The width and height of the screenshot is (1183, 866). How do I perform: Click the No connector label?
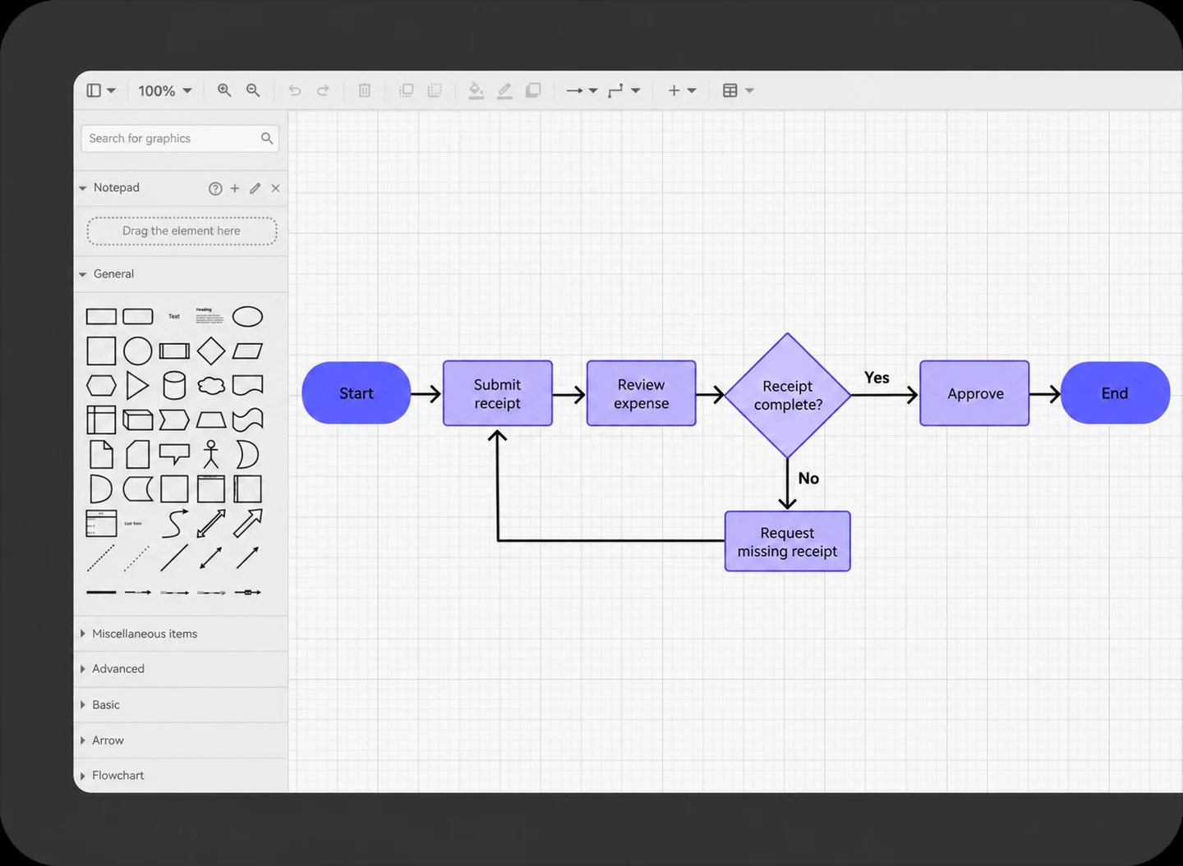tap(808, 479)
